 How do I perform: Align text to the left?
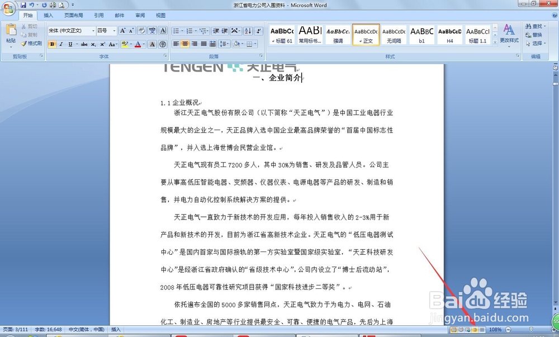pyautogui.click(x=176, y=44)
